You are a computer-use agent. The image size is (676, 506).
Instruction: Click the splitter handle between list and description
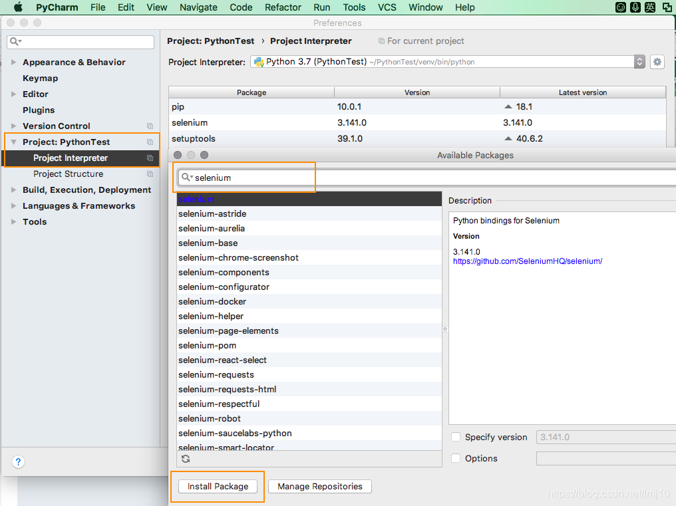click(x=445, y=329)
